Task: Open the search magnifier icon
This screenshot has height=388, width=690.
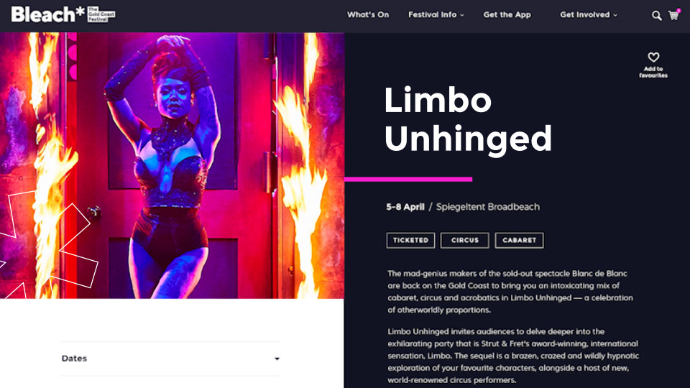Action: (x=656, y=16)
